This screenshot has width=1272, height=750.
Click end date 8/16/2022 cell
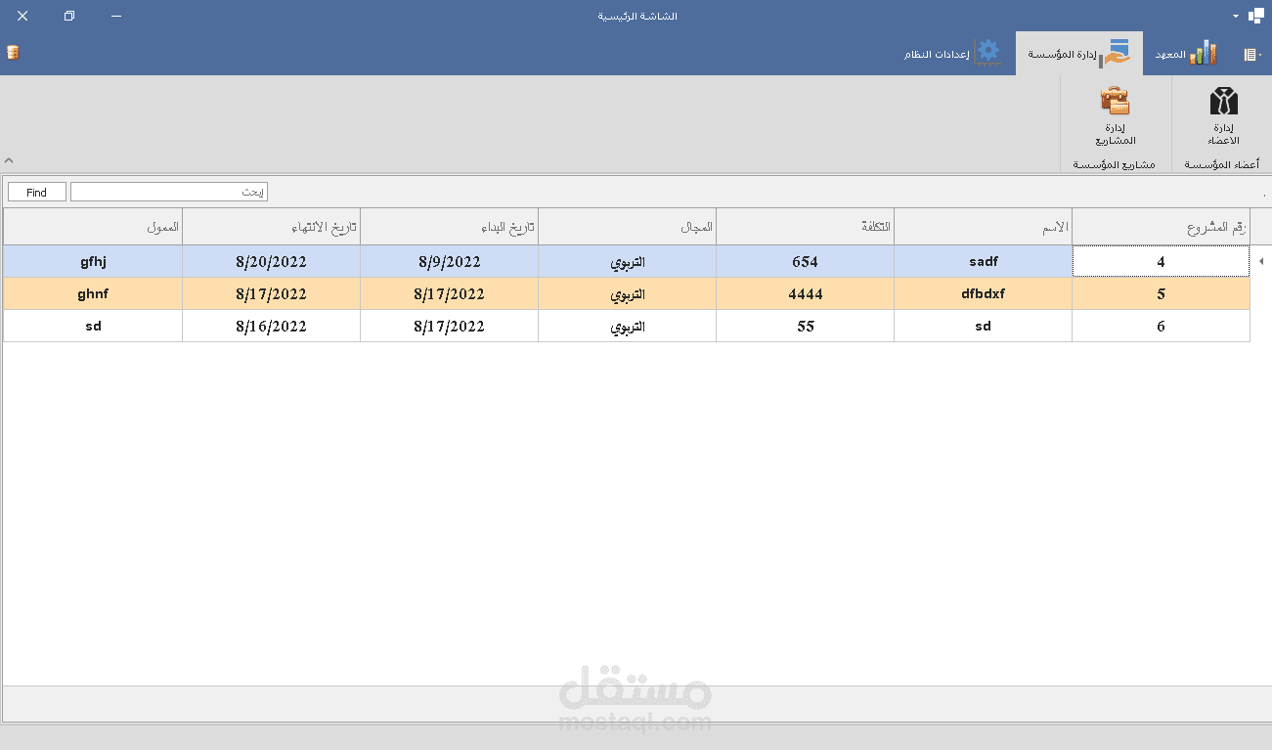click(x=272, y=327)
